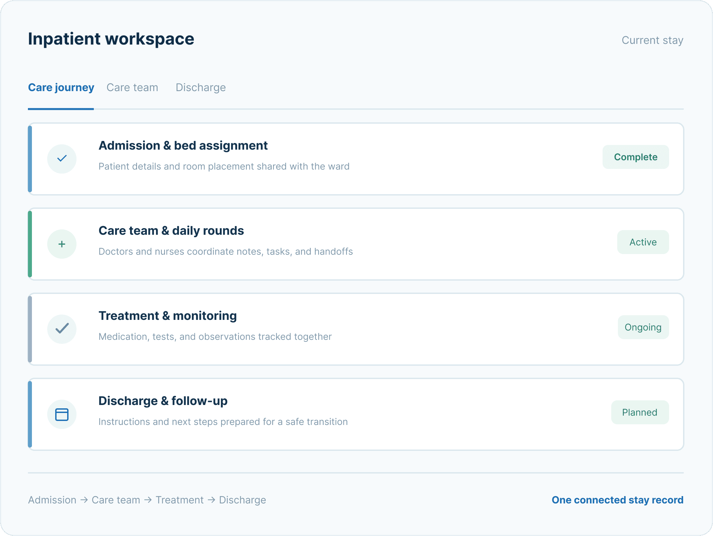Switch to the Care journey tab
713x536 pixels.
pos(61,87)
